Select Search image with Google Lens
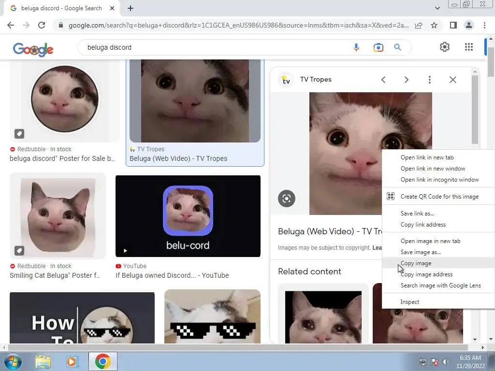Image resolution: width=495 pixels, height=371 pixels. point(441,285)
